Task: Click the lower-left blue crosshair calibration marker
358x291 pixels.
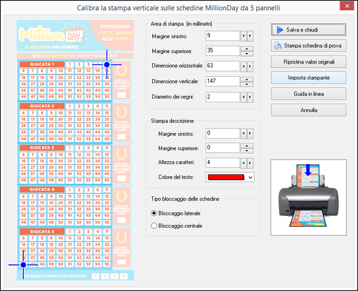Action: coord(23,264)
